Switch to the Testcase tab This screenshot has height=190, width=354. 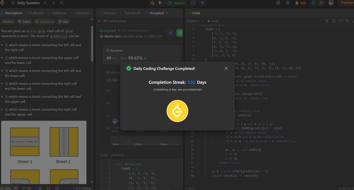[x=108, y=13]
